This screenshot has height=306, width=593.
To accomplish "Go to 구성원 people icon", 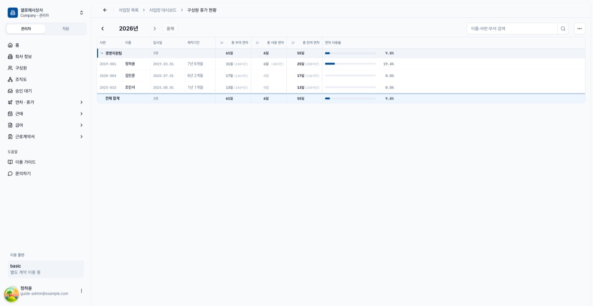I will click(x=10, y=68).
